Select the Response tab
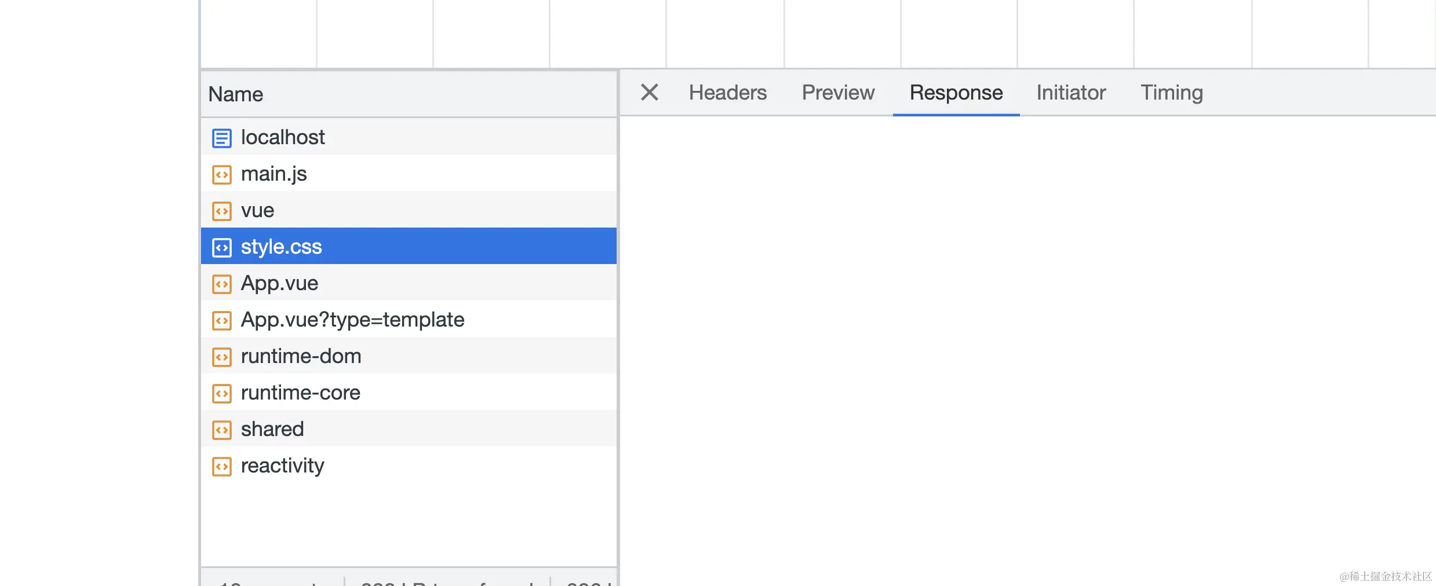1436x586 pixels. tap(956, 93)
